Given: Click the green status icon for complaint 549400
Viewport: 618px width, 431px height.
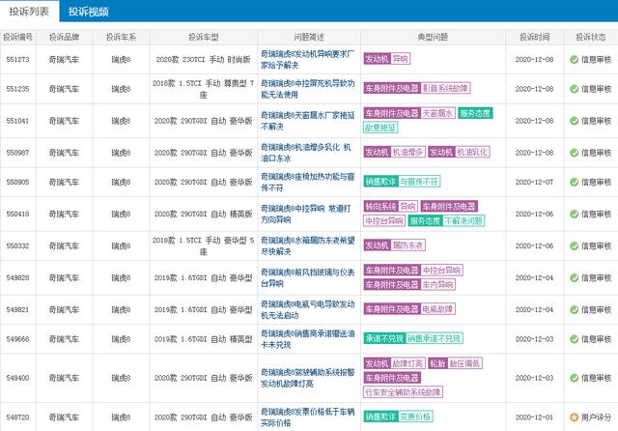Looking at the screenshot, I should [x=574, y=378].
